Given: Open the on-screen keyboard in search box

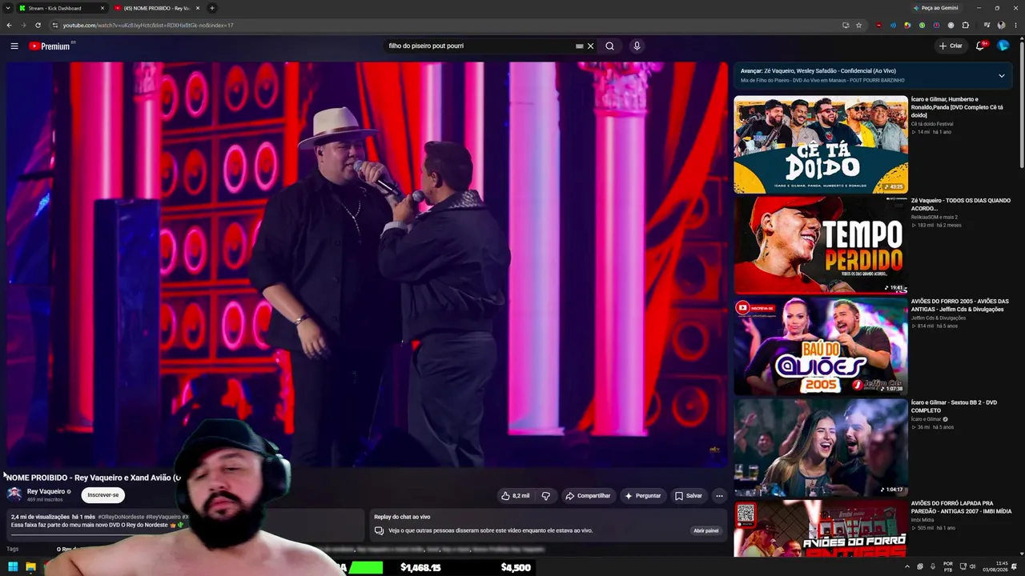Looking at the screenshot, I should click(x=579, y=46).
